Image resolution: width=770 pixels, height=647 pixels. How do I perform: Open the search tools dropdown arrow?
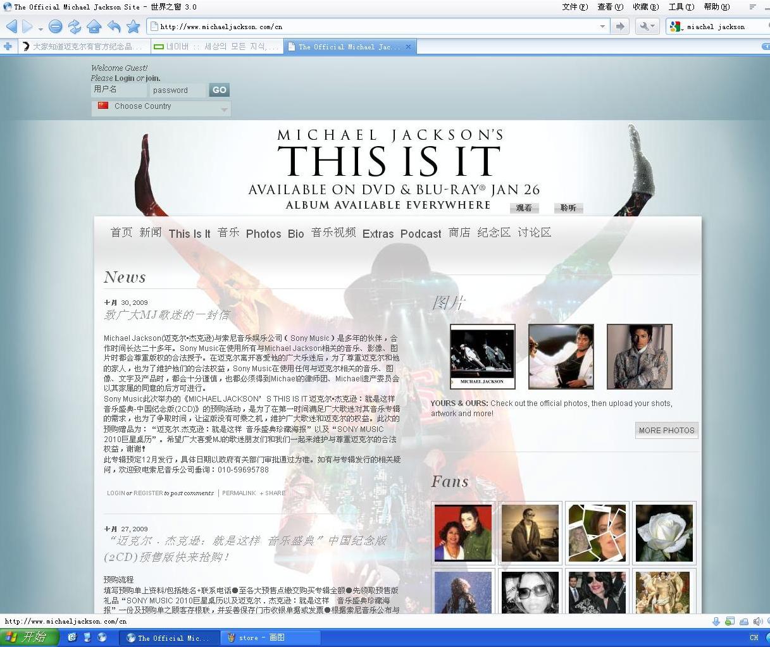coord(652,27)
